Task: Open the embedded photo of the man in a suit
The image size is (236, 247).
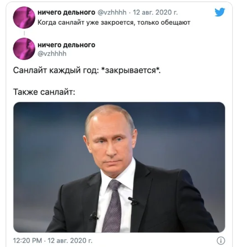Action: pos(119,167)
